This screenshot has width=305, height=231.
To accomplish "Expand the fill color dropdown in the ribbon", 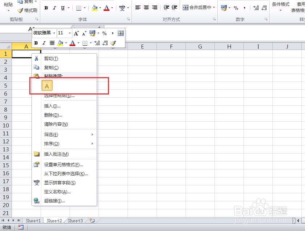I will [100, 8].
